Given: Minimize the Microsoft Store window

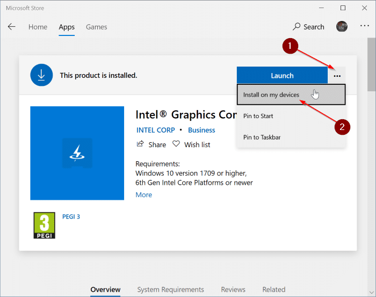Looking at the screenshot, I should pos(321,8).
